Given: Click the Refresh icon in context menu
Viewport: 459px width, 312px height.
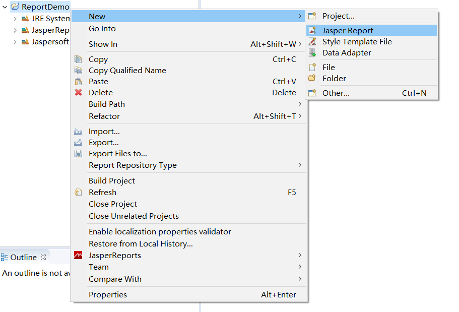Looking at the screenshot, I should point(78,193).
